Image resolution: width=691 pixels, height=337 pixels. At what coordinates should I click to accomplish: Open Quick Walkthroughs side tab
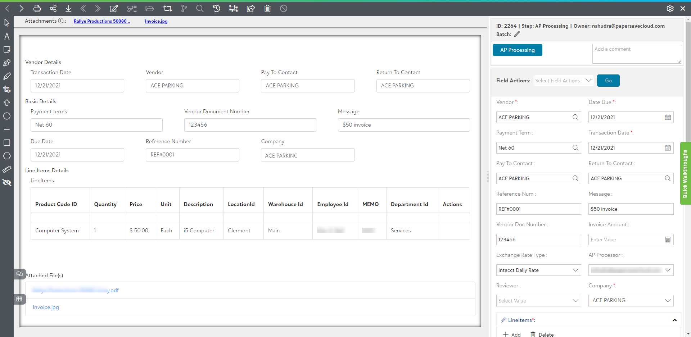pos(685,174)
